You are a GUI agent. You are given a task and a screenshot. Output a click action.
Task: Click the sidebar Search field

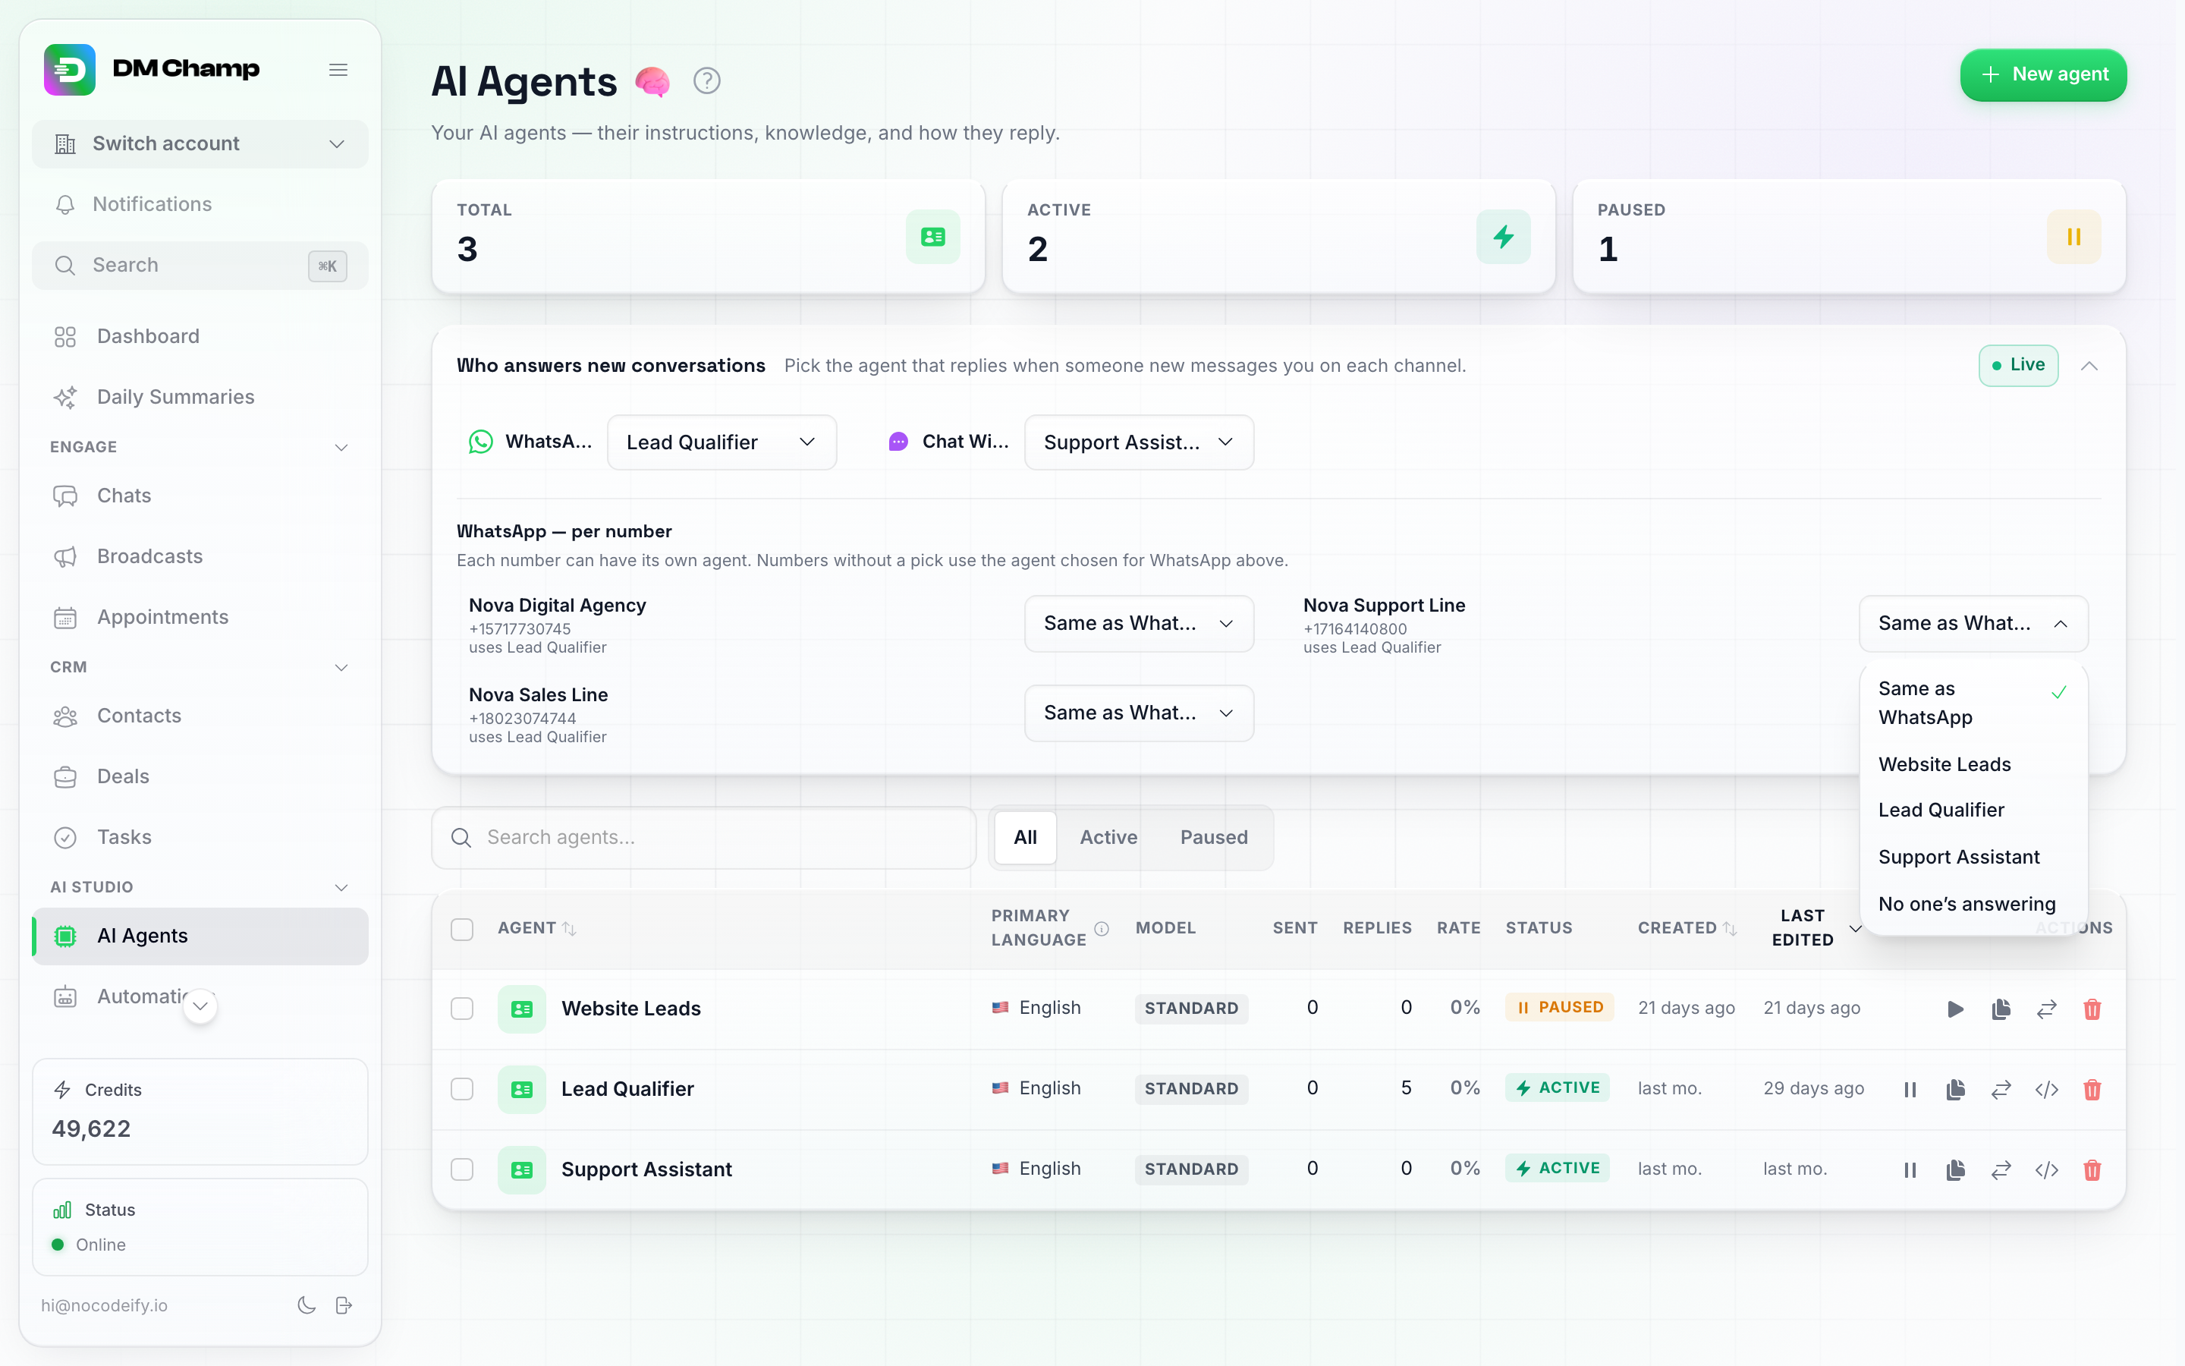[200, 266]
